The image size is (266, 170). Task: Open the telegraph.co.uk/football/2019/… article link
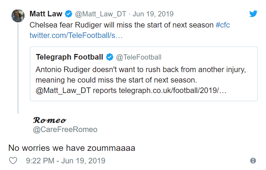(x=172, y=91)
